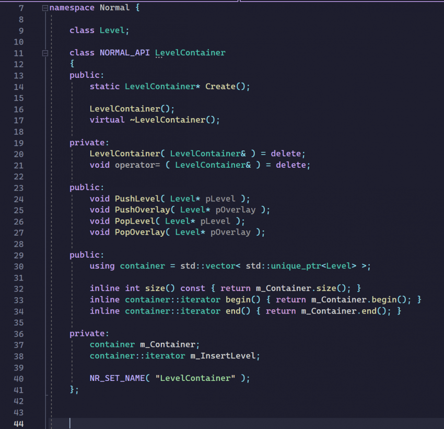The image size is (444, 429).
Task: Click the size() function name on line 32
Action: pos(155,288)
